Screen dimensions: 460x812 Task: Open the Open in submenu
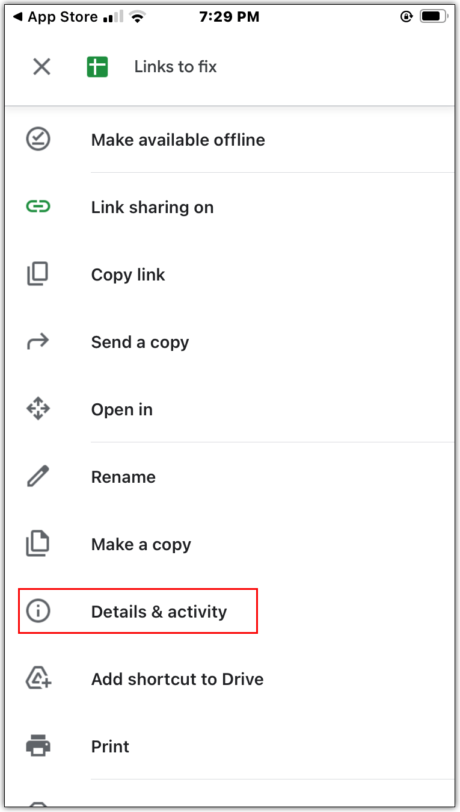tap(122, 409)
